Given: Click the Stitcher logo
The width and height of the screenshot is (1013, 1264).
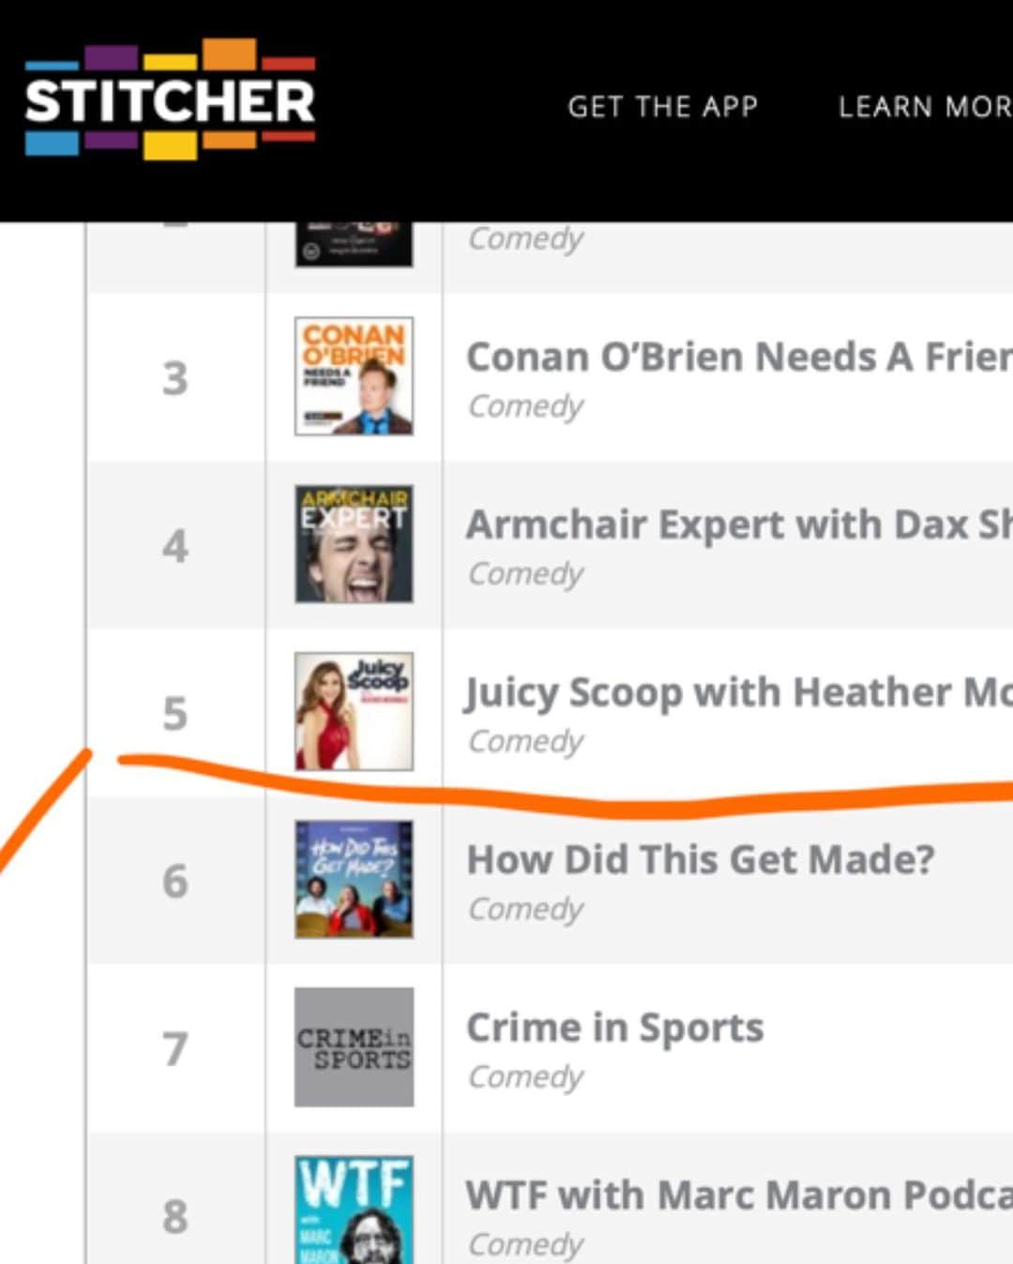Looking at the screenshot, I should pyautogui.click(x=170, y=99).
